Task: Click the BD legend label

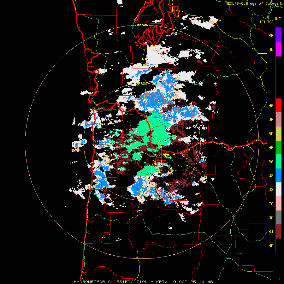Action: tap(271, 134)
